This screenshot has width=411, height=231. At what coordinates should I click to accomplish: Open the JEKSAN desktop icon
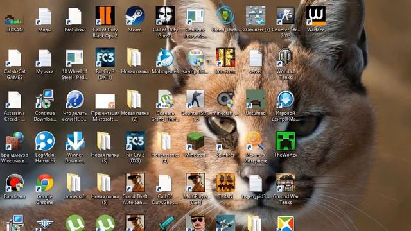coord(14,20)
